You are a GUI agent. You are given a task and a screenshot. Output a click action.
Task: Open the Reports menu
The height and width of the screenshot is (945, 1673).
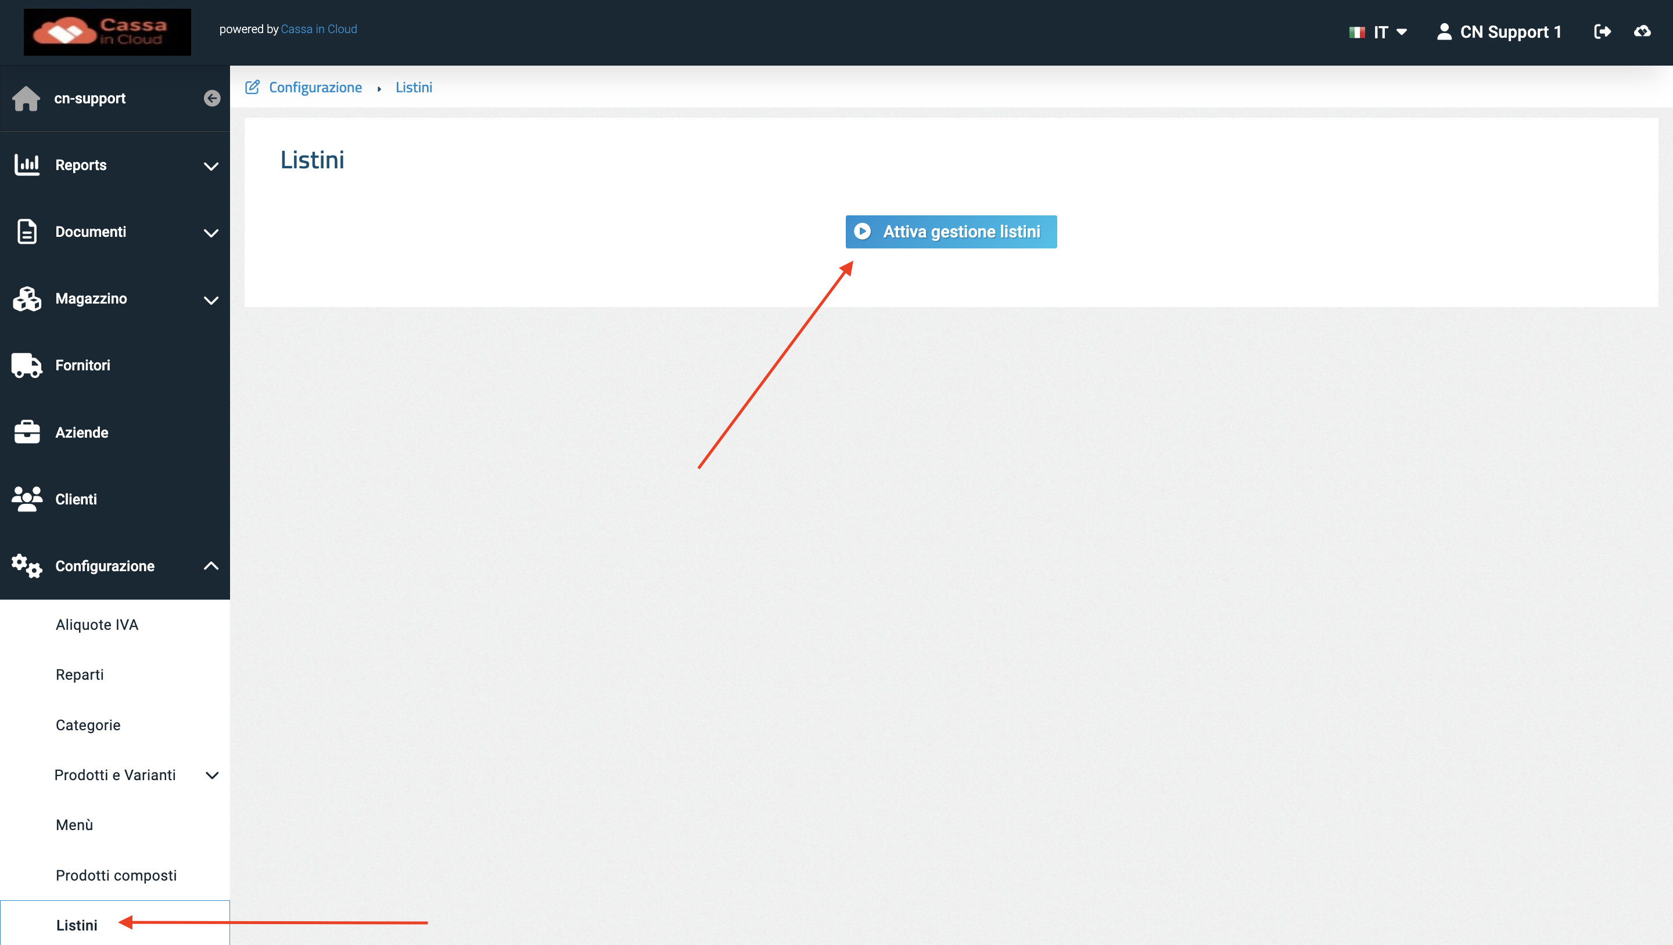tap(81, 165)
